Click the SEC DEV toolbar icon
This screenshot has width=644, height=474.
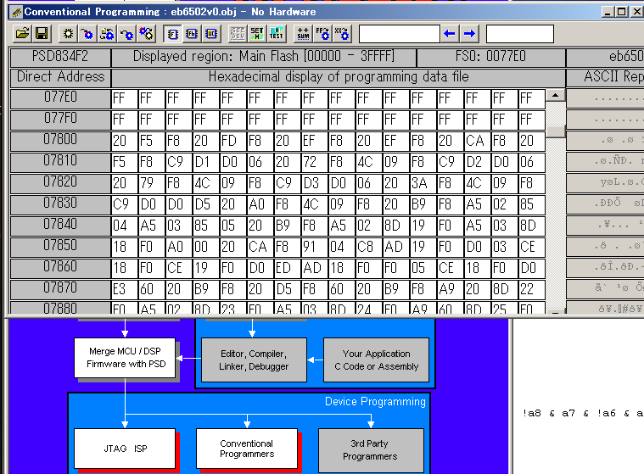click(238, 34)
